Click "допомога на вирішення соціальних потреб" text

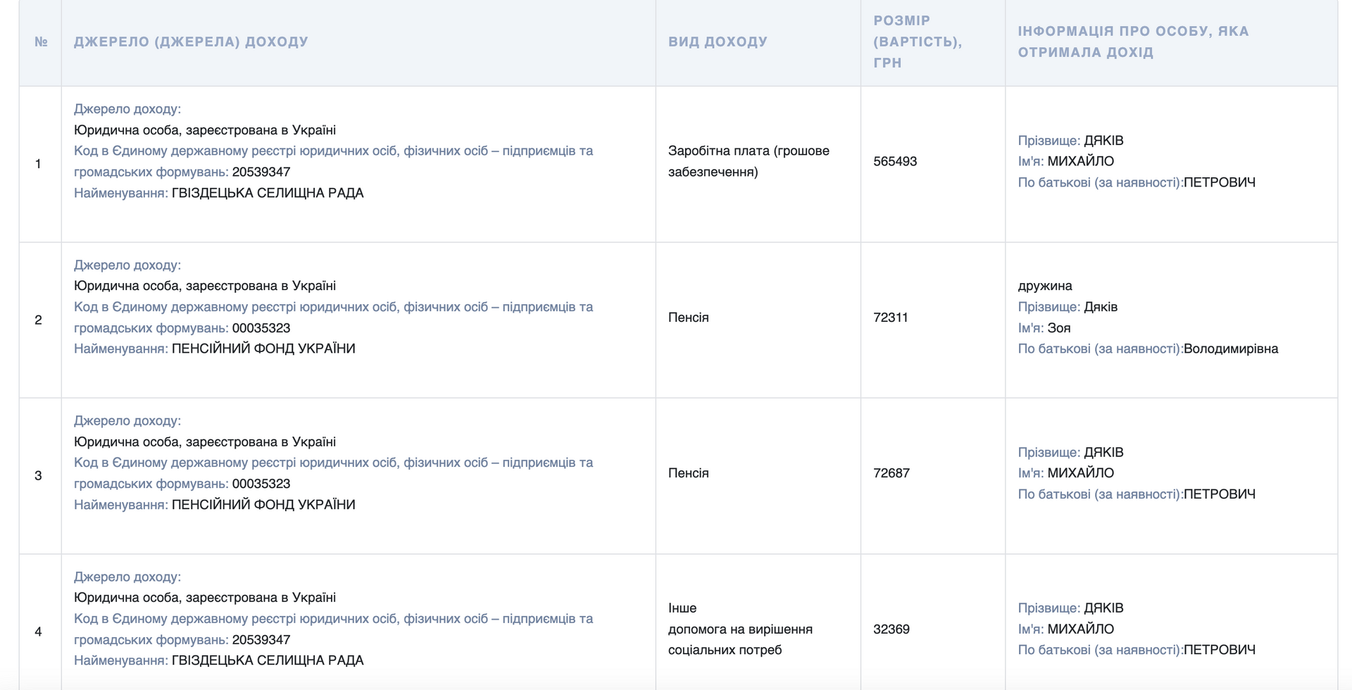pyautogui.click(x=739, y=639)
